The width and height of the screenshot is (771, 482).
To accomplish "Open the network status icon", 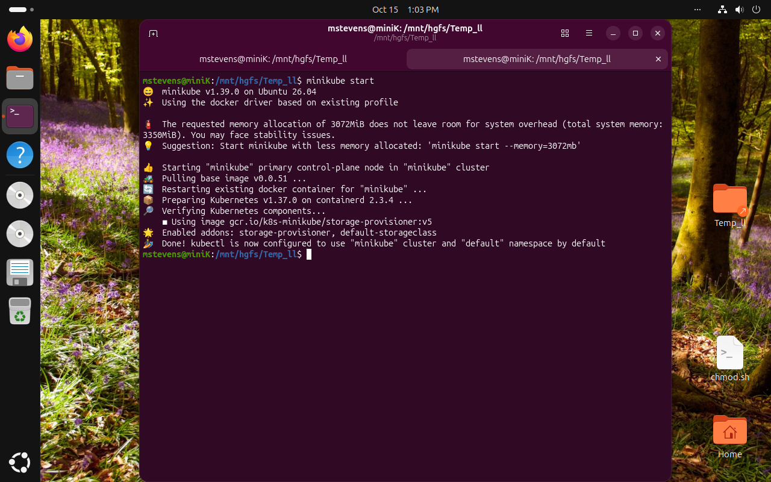I will coord(723,10).
